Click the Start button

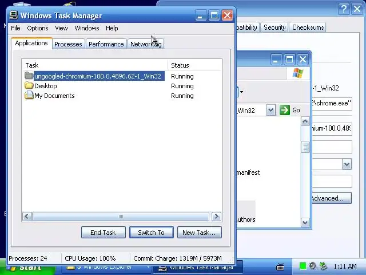tap(27, 267)
